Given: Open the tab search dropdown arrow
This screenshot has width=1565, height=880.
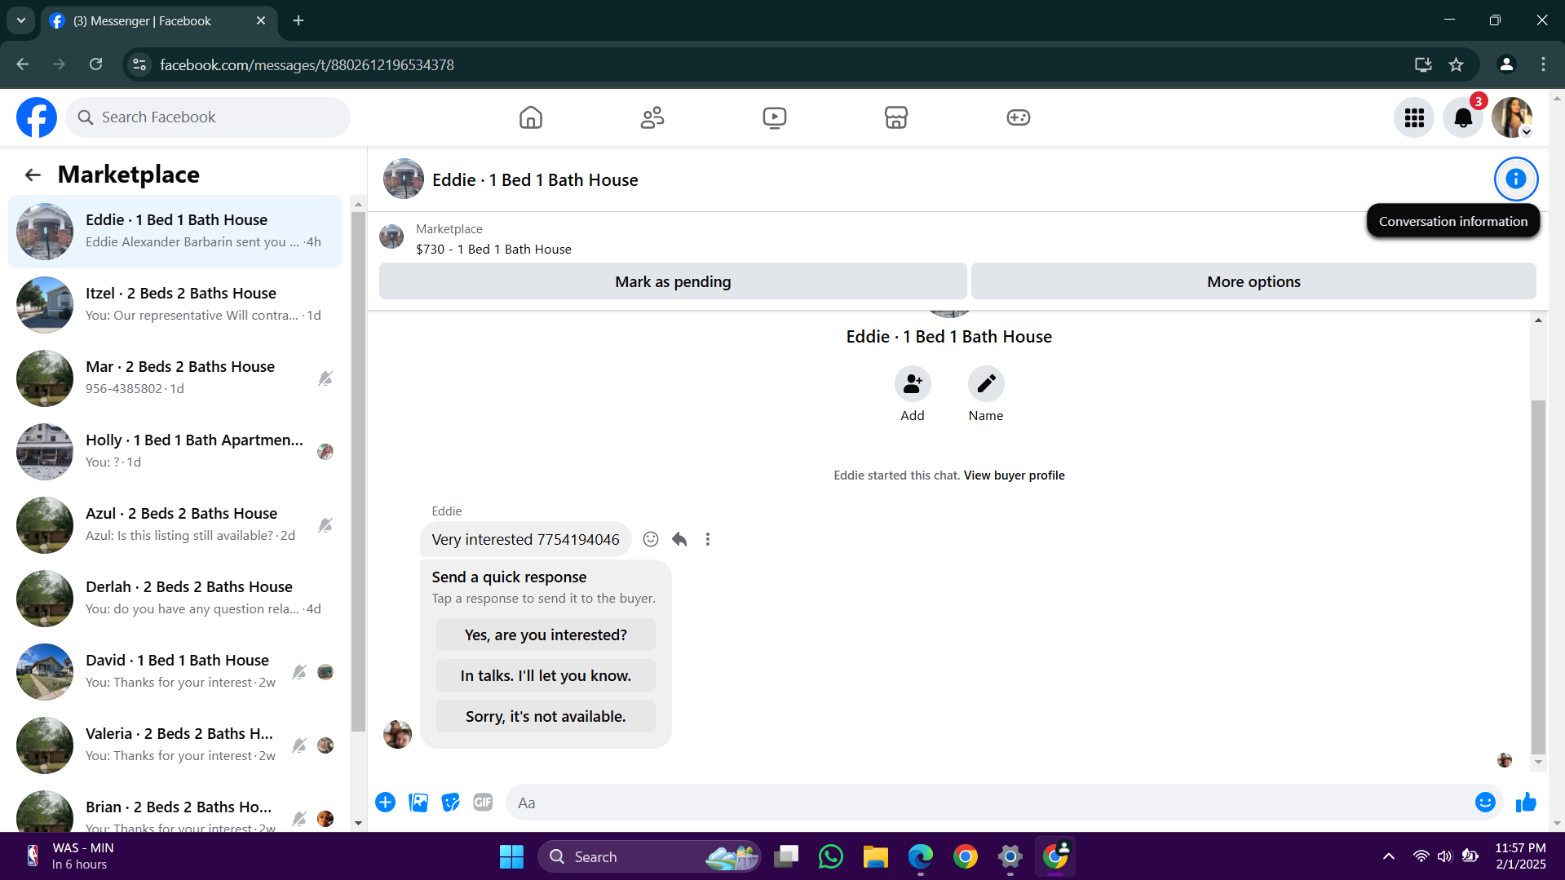Looking at the screenshot, I should coord(21,20).
